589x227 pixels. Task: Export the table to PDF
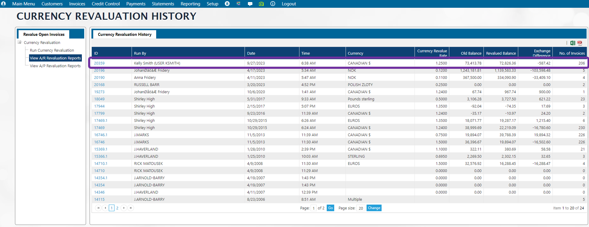click(580, 43)
